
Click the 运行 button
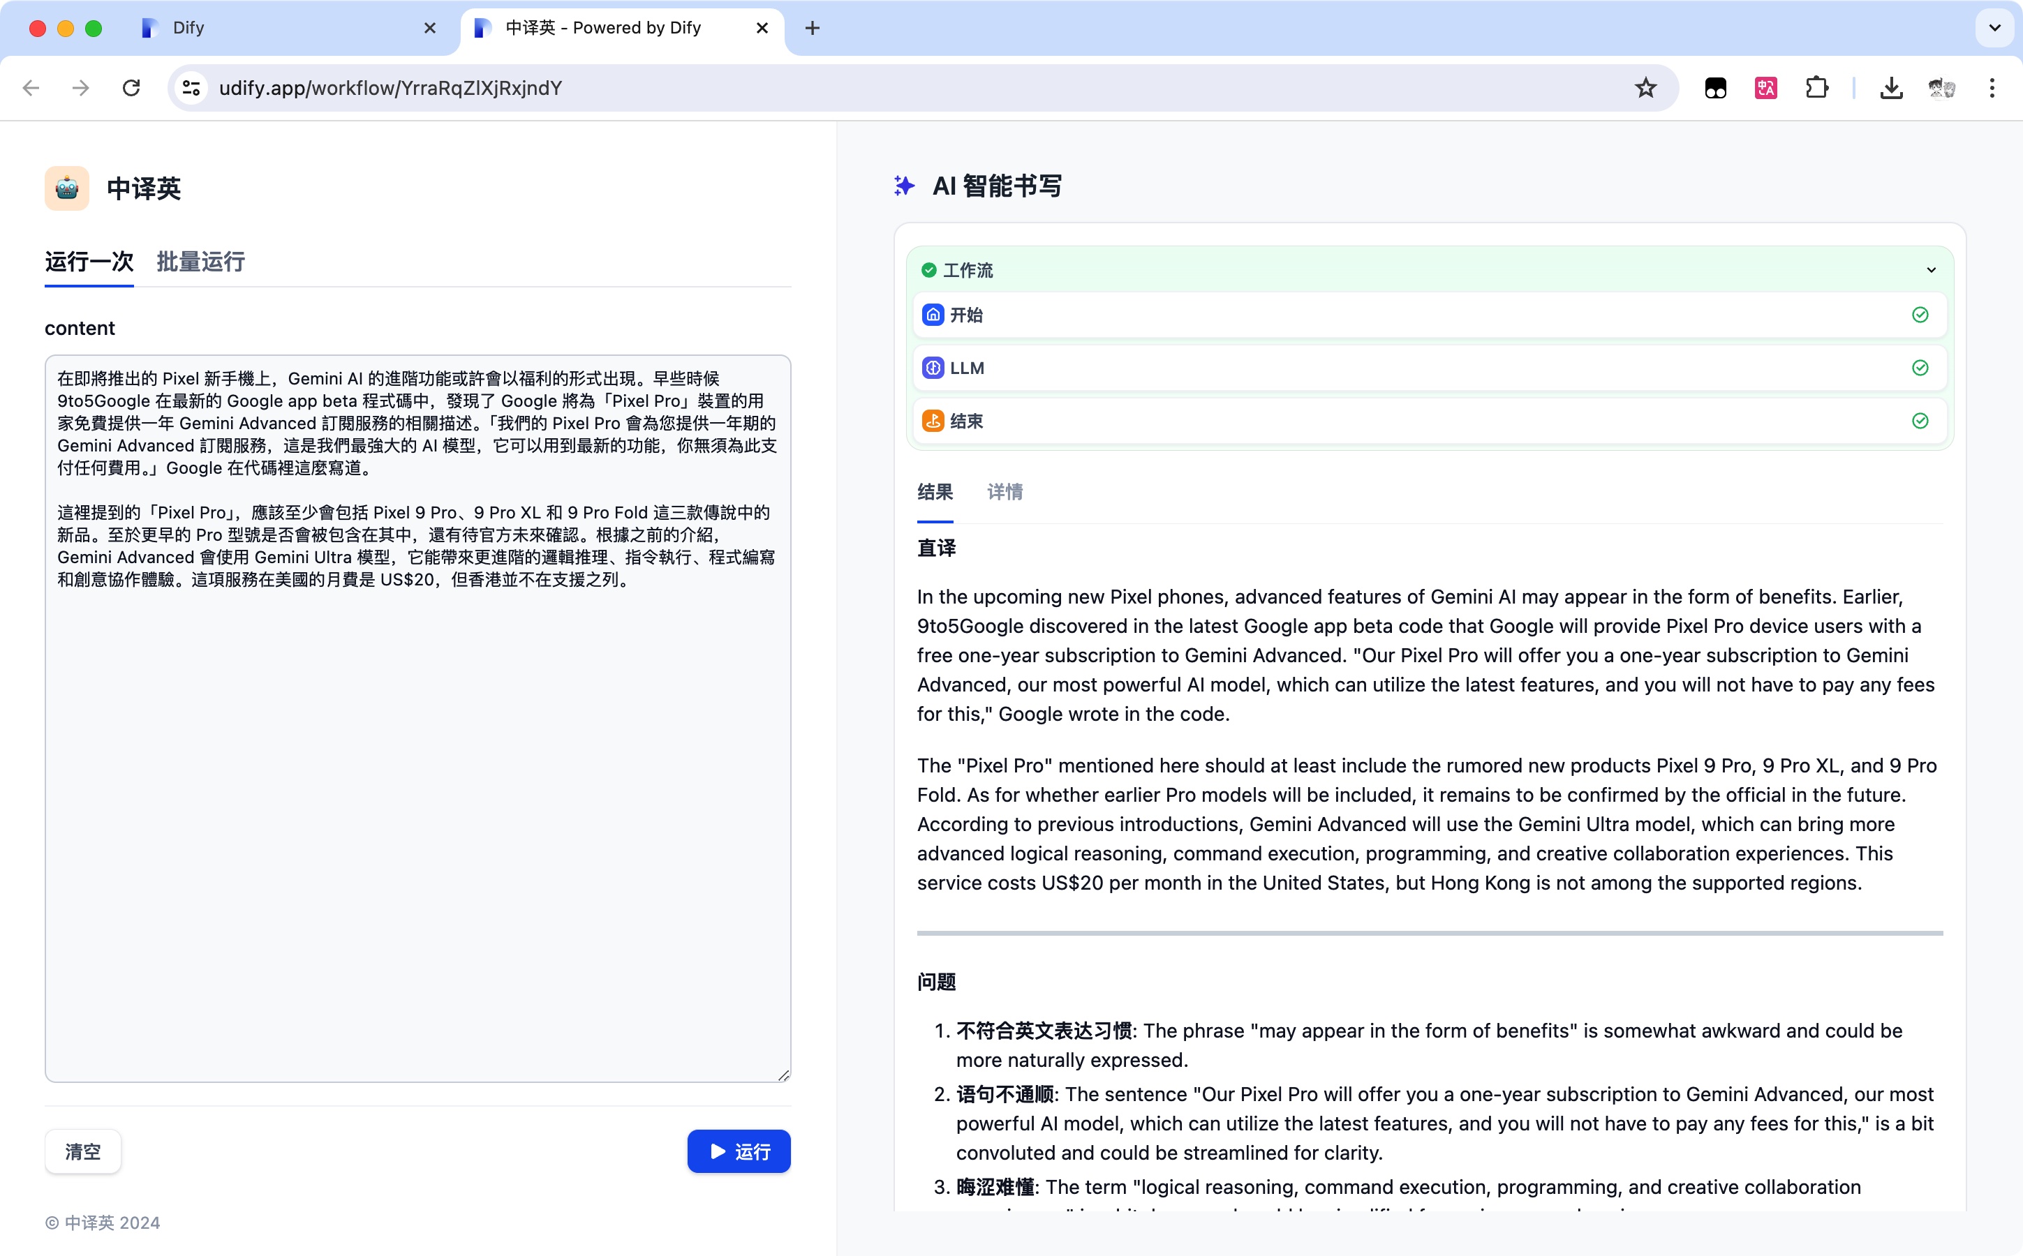pos(739,1151)
